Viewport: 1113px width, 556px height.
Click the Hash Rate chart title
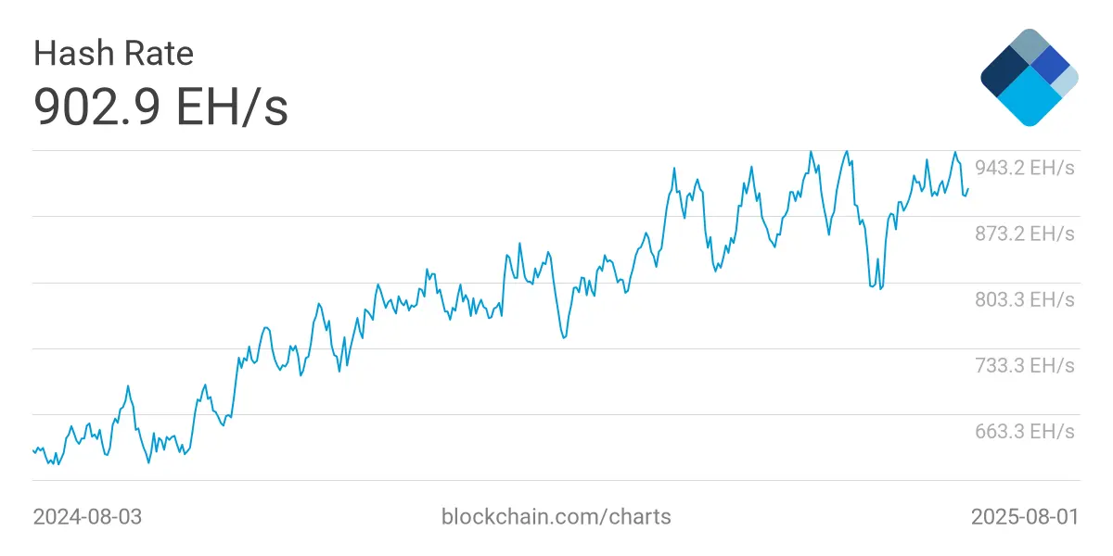tap(113, 54)
